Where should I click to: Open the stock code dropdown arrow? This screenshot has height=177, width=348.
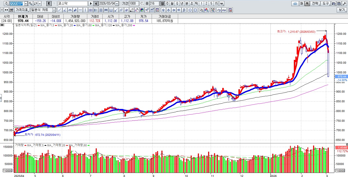coord(26,4)
